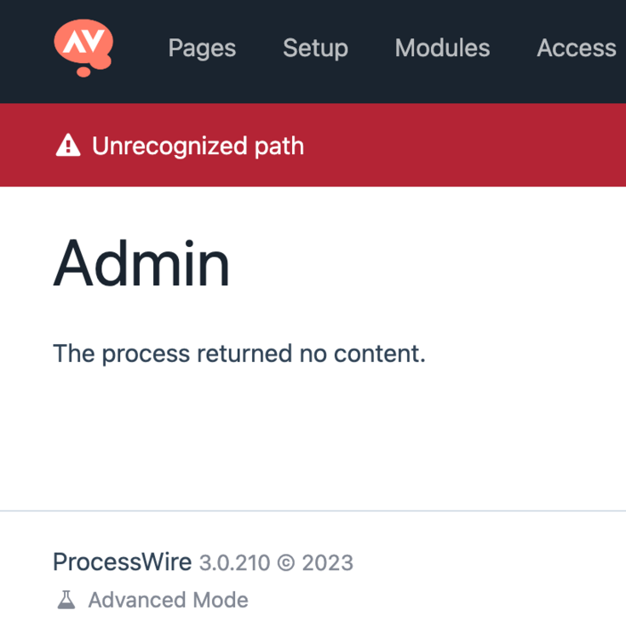Click the copyright symbol in the footer
This screenshot has width=626, height=639.
pyautogui.click(x=286, y=563)
